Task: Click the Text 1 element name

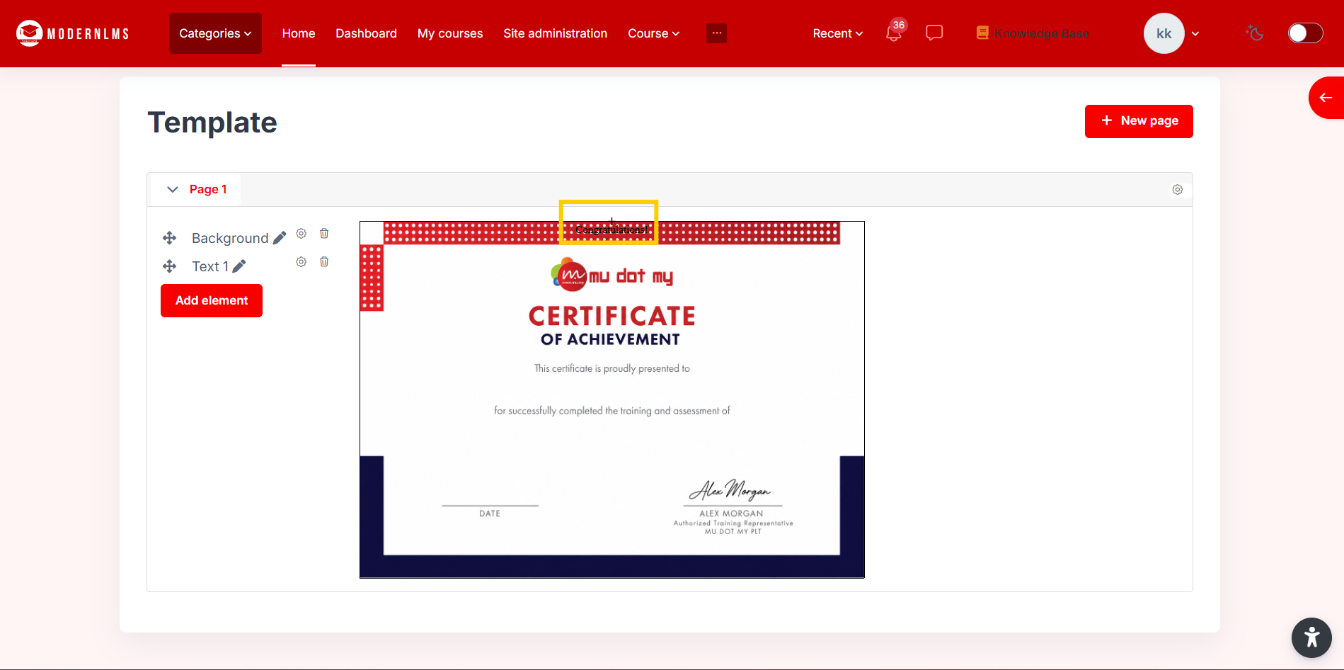Action: [x=210, y=266]
